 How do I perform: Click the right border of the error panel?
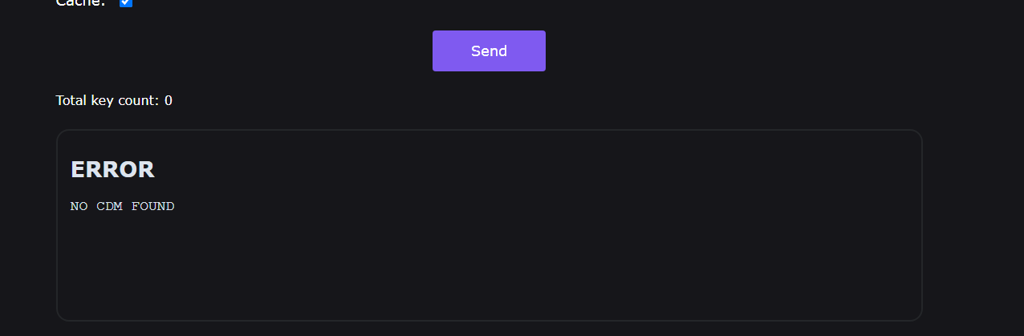(x=922, y=225)
